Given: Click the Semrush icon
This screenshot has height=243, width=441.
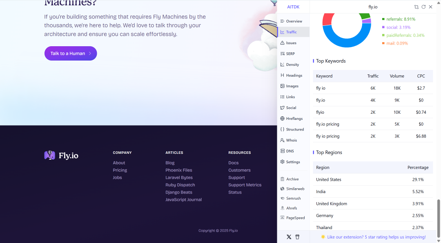Looking at the screenshot, I should pos(283,198).
